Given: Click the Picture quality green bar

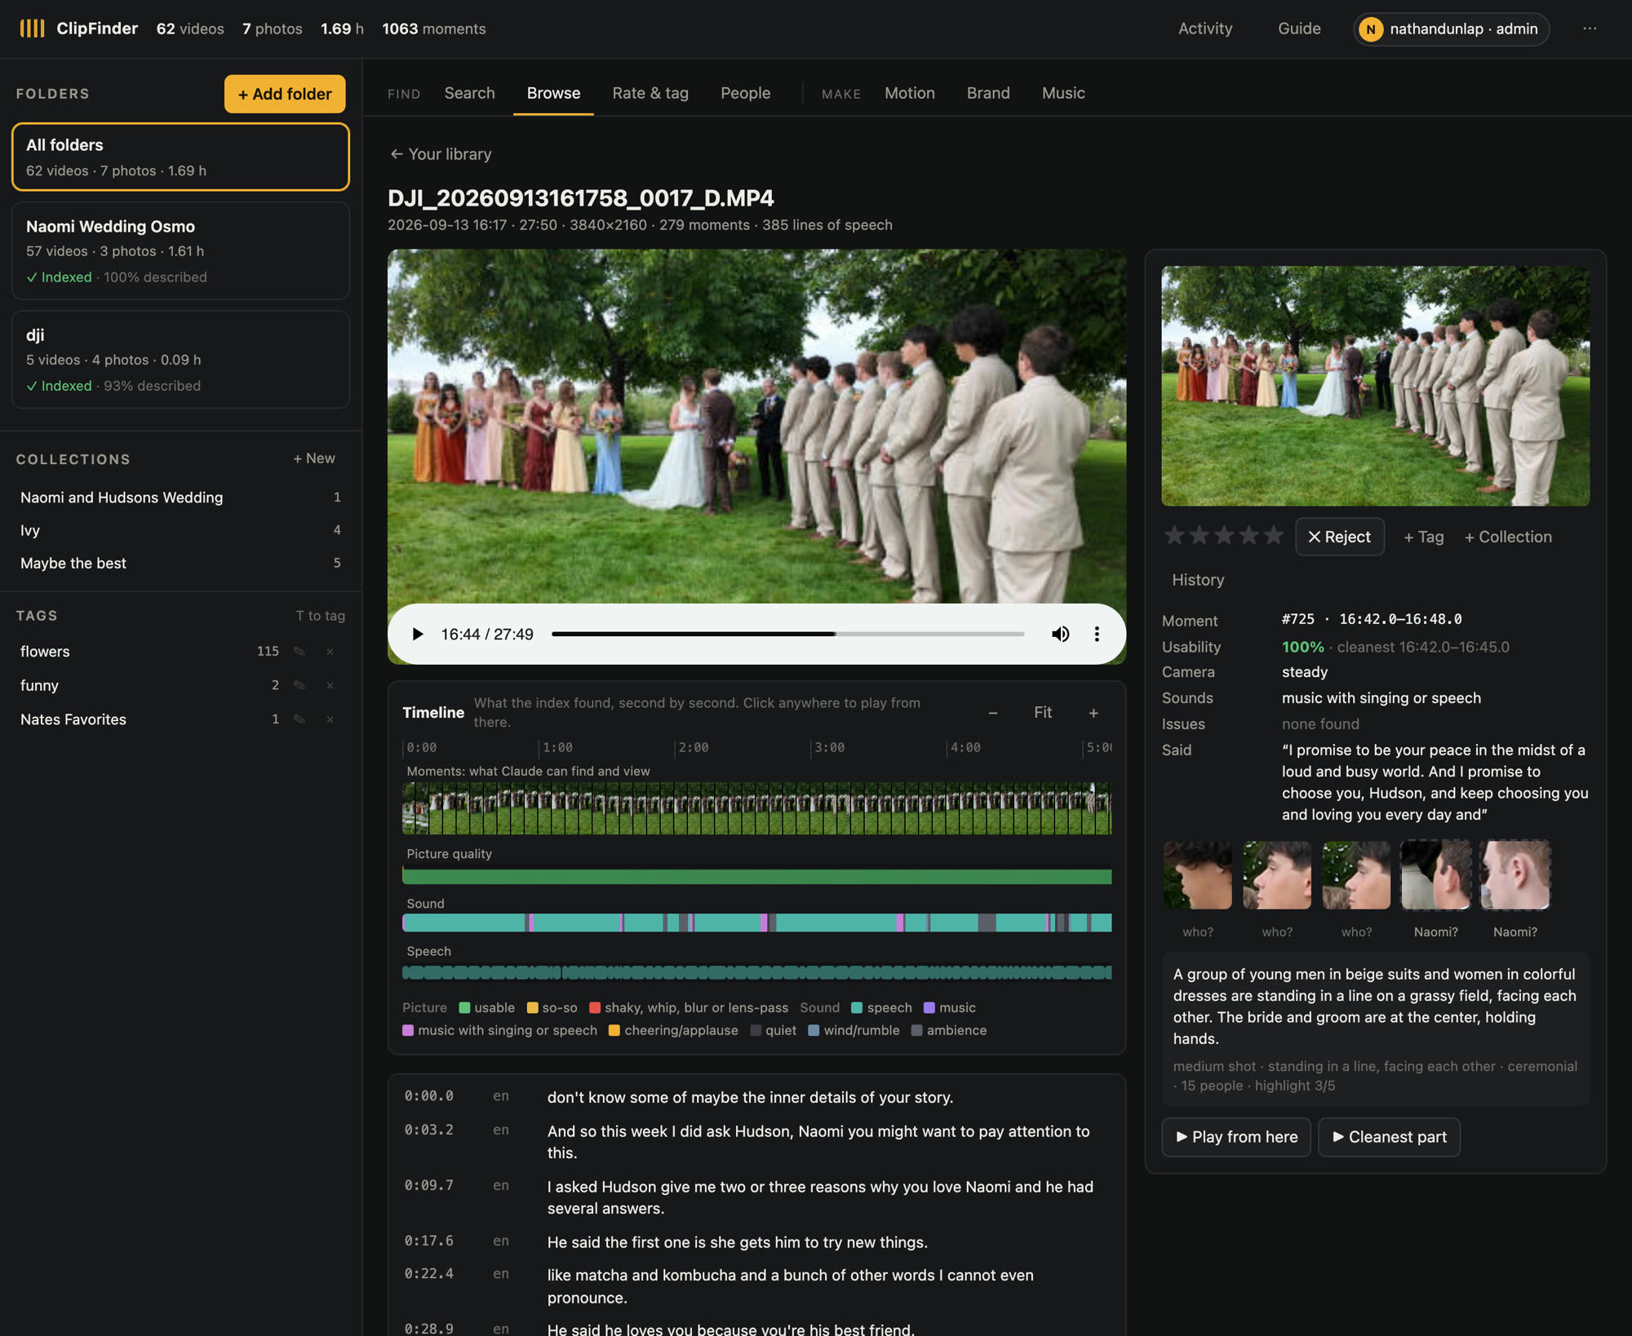Looking at the screenshot, I should coord(756,877).
